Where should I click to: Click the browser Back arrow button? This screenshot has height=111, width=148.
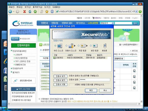point(10,11)
